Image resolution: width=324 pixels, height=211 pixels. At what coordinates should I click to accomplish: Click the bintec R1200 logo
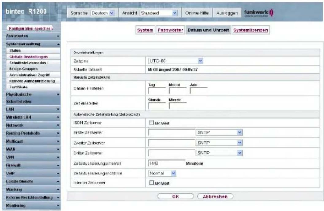click(26, 11)
